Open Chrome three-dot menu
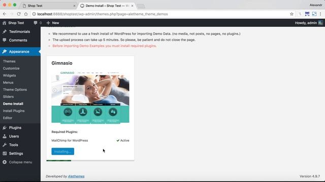The height and width of the screenshot is (182, 325). click(320, 14)
